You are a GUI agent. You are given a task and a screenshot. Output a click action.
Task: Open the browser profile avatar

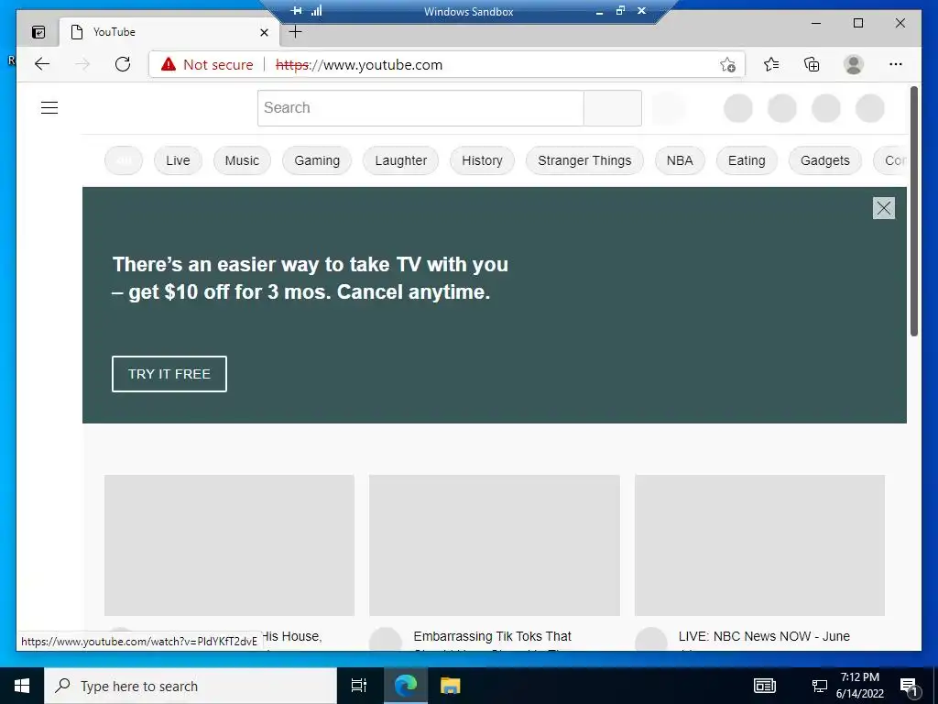click(x=854, y=64)
